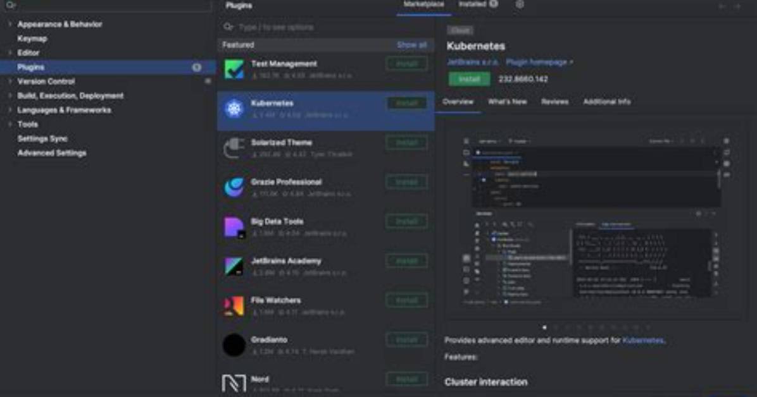Click the settings search magnifier icon
Screen dimensions: 757x397
[x=11, y=5]
